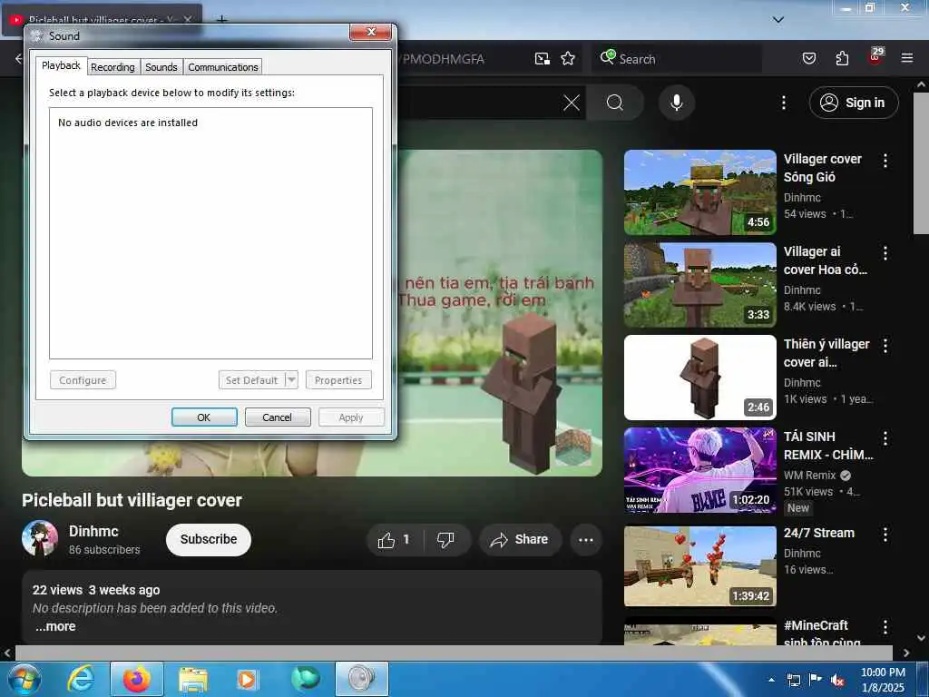Dislike the video with thumbs down
The height and width of the screenshot is (697, 929).
point(447,539)
